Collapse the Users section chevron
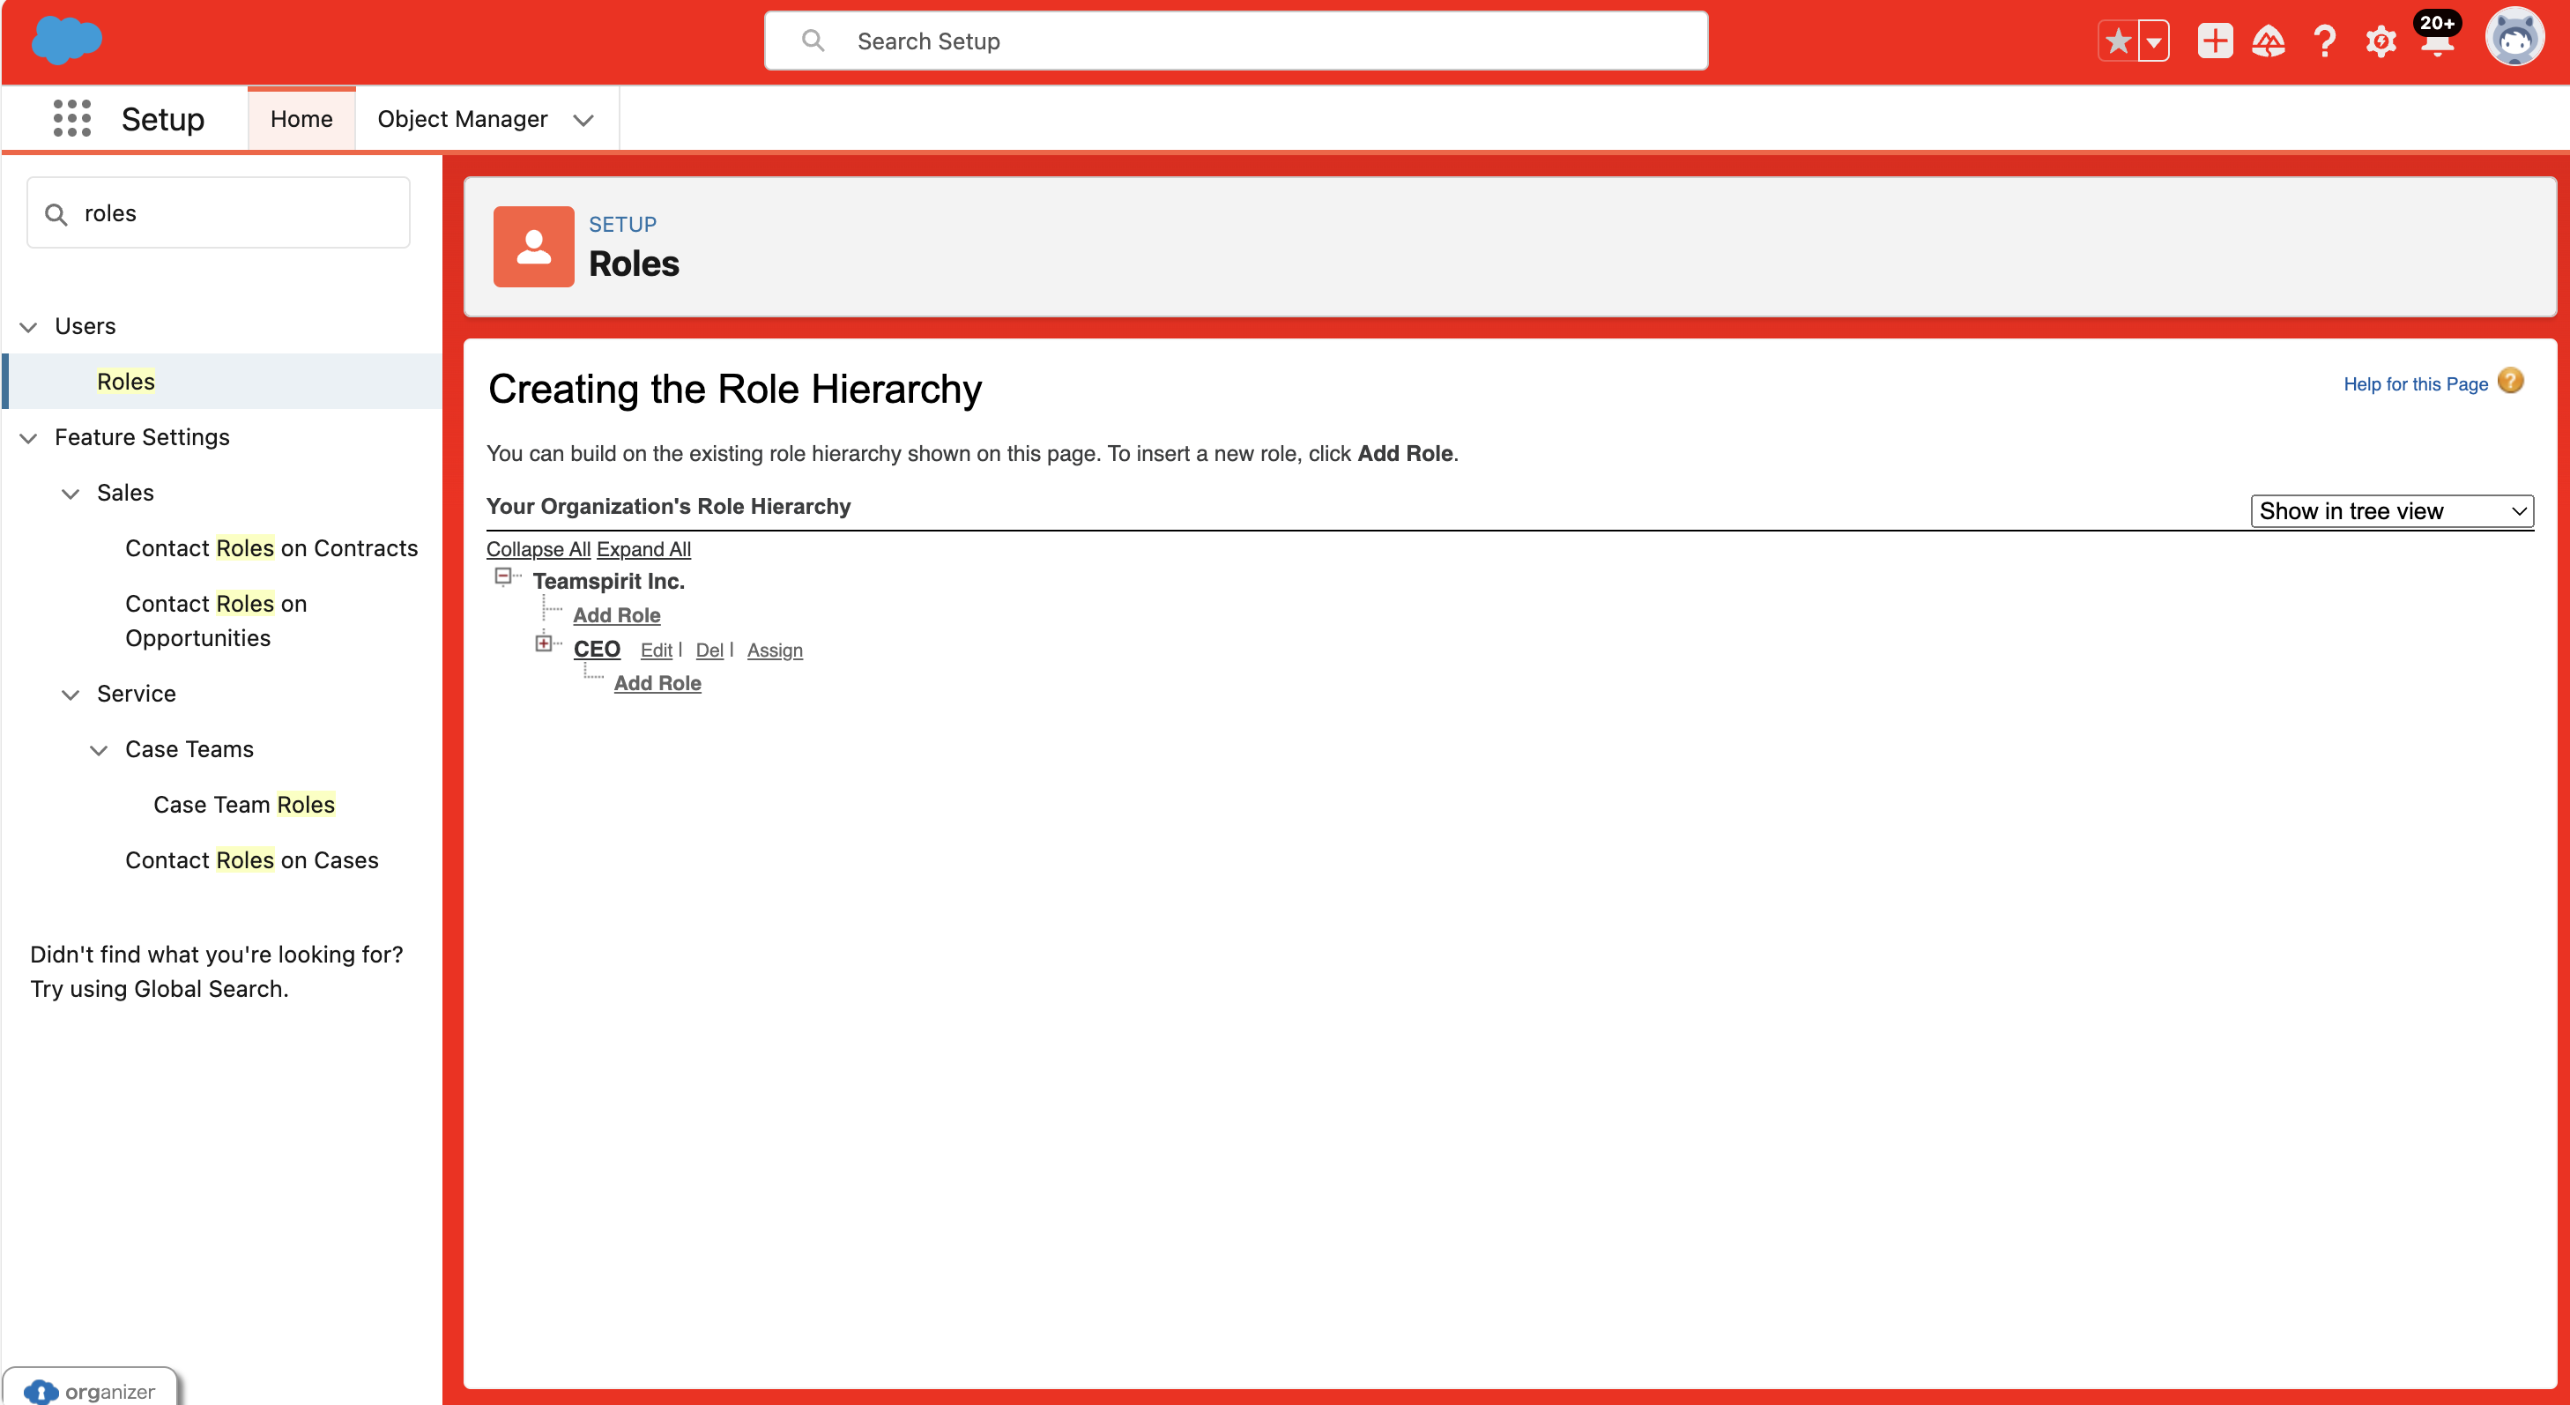The width and height of the screenshot is (2570, 1405). (29, 327)
